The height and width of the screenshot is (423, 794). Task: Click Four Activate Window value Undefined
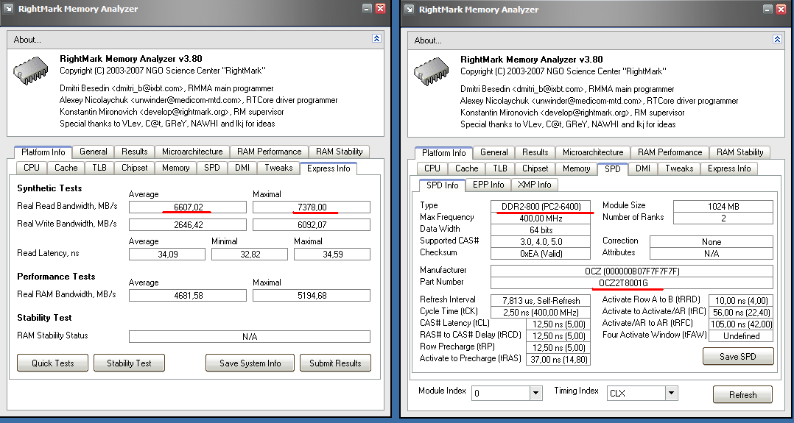(741, 336)
